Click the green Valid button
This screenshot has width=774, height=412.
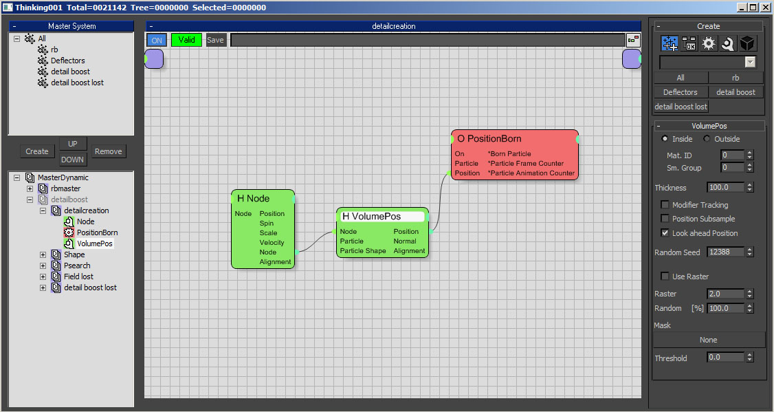(x=186, y=40)
